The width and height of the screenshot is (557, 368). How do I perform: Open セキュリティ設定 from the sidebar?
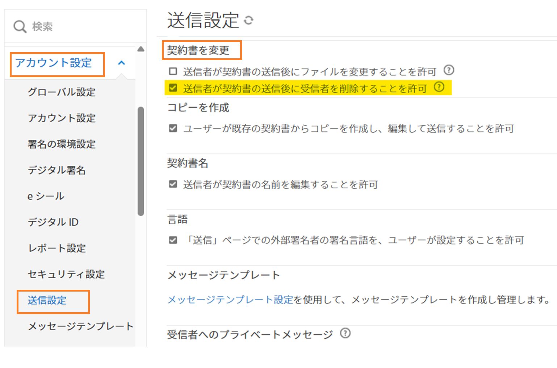click(66, 275)
